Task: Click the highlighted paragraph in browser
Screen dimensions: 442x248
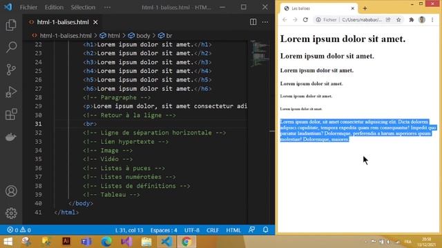Action: pos(358,130)
